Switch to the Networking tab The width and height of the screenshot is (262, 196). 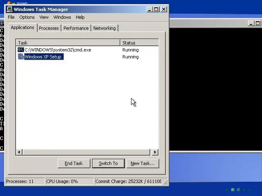coord(105,28)
